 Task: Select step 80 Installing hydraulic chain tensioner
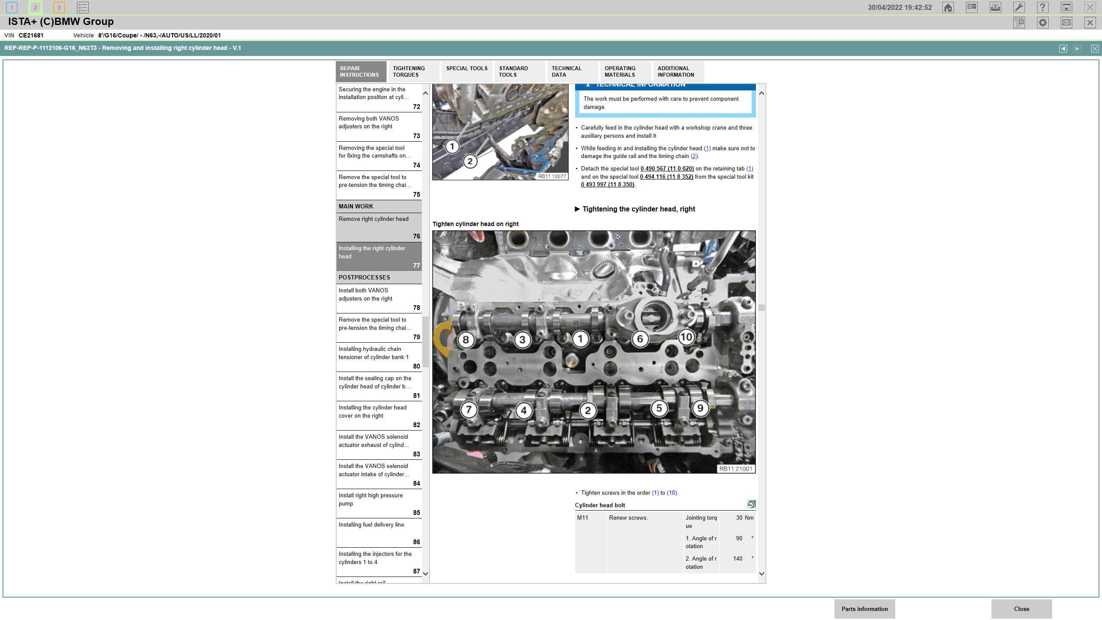pyautogui.click(x=379, y=358)
